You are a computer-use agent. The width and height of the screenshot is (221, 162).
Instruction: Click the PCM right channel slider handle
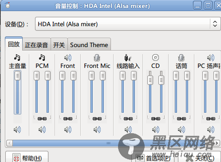(x=47, y=75)
